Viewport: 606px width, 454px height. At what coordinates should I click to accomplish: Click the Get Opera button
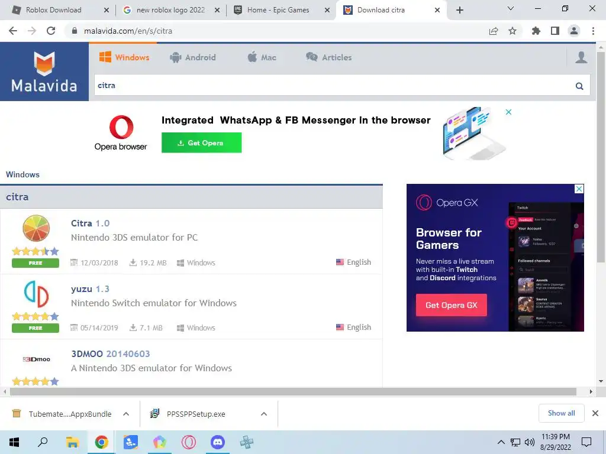click(x=201, y=143)
